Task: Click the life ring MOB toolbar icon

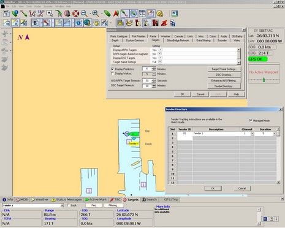Action: (x=75, y=13)
